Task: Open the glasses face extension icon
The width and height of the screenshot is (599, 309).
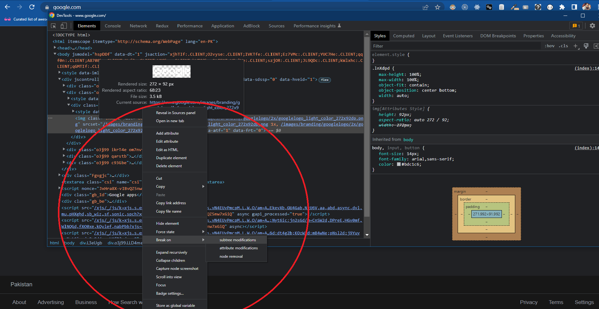Action: click(x=453, y=7)
